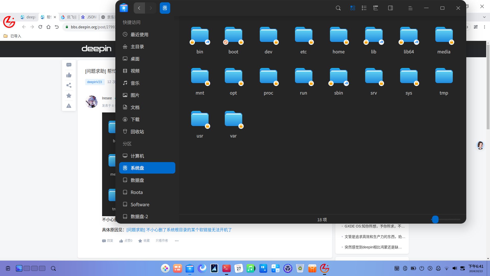The image size is (490, 276).
Task: Open the terminal from the dock
Action: tap(226, 268)
